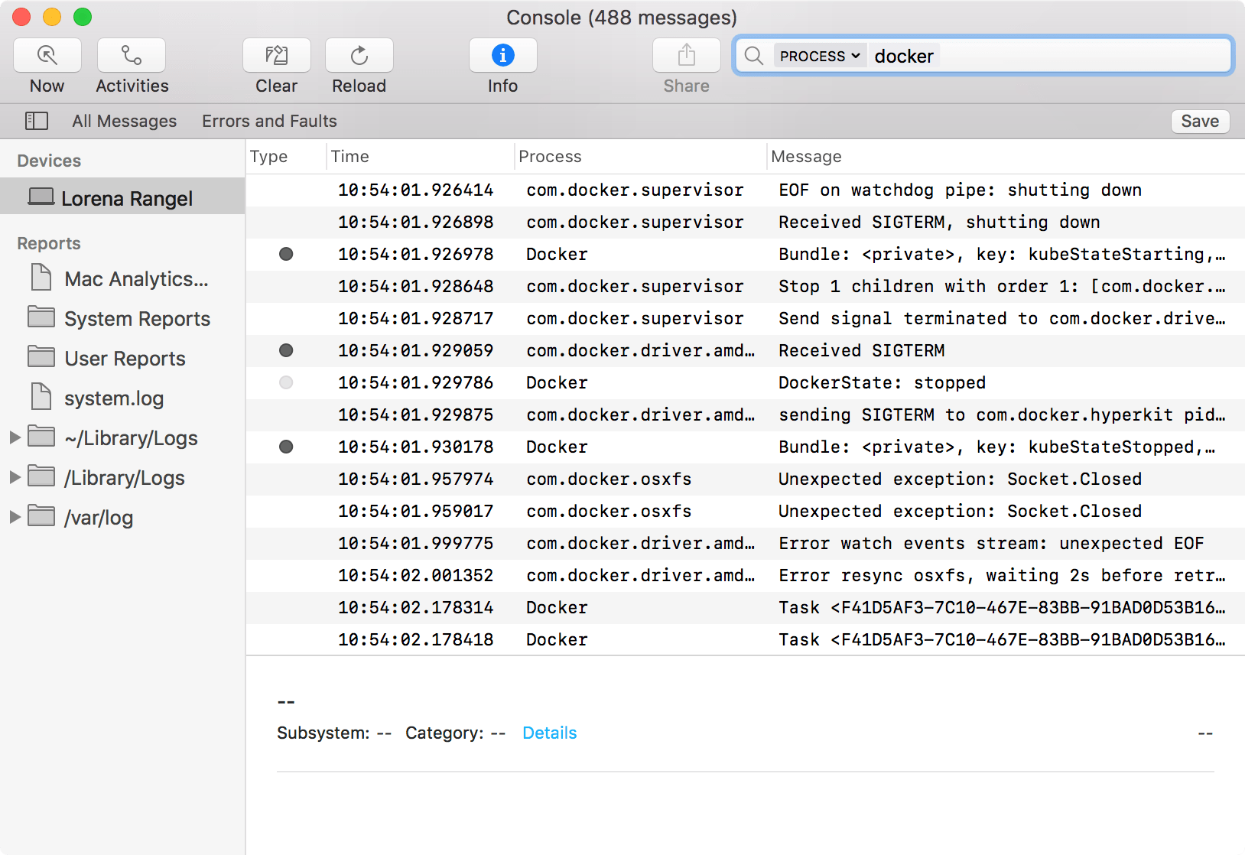Image resolution: width=1245 pixels, height=855 pixels.
Task: Switch to the All Messages view
Action: [x=124, y=121]
